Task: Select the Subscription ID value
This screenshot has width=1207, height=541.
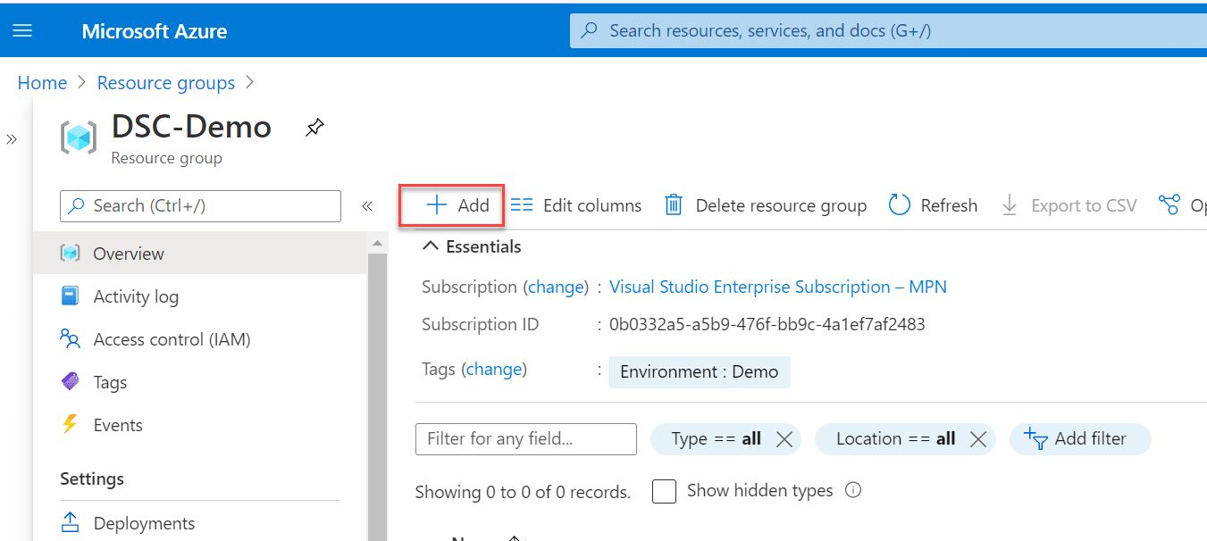Action: click(x=767, y=325)
